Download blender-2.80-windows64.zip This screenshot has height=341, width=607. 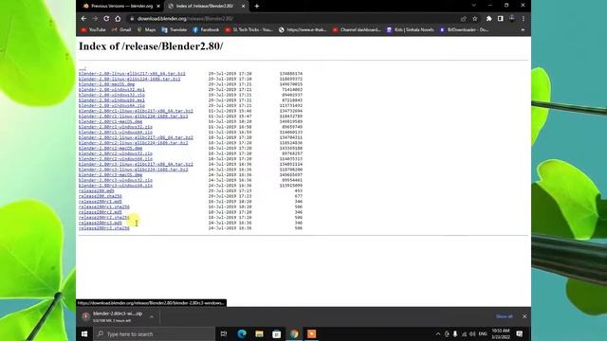pos(112,105)
